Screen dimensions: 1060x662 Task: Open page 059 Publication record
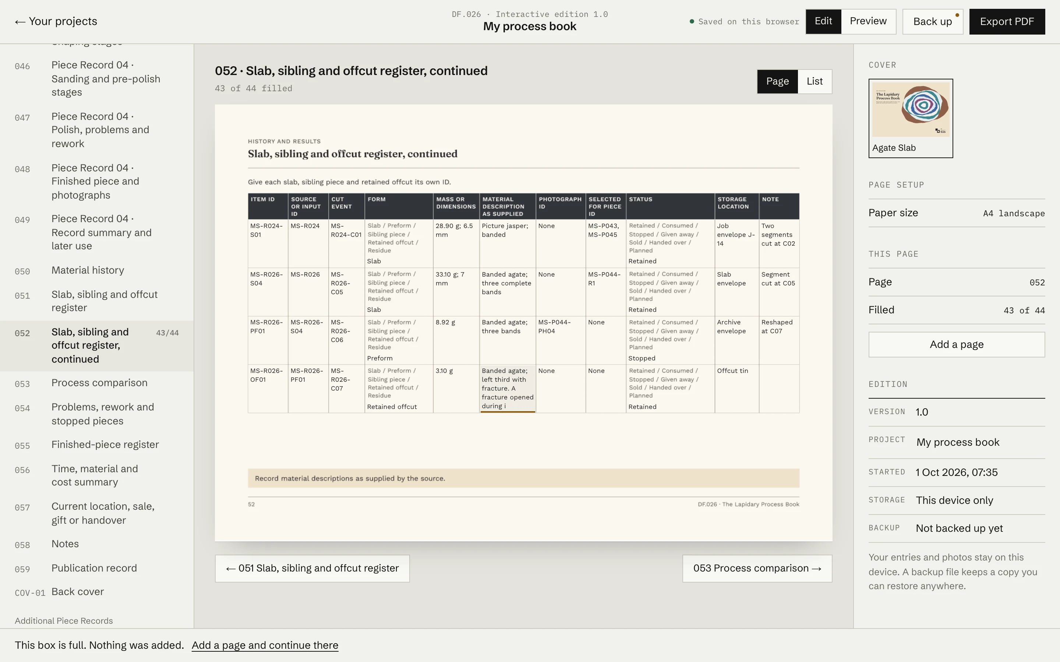coord(97,568)
